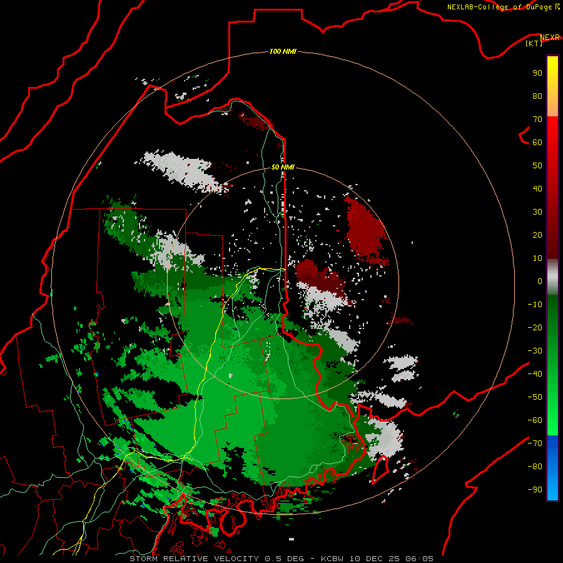Click the -80 value on the velocity scale
This screenshot has width=563, height=563.
click(535, 467)
